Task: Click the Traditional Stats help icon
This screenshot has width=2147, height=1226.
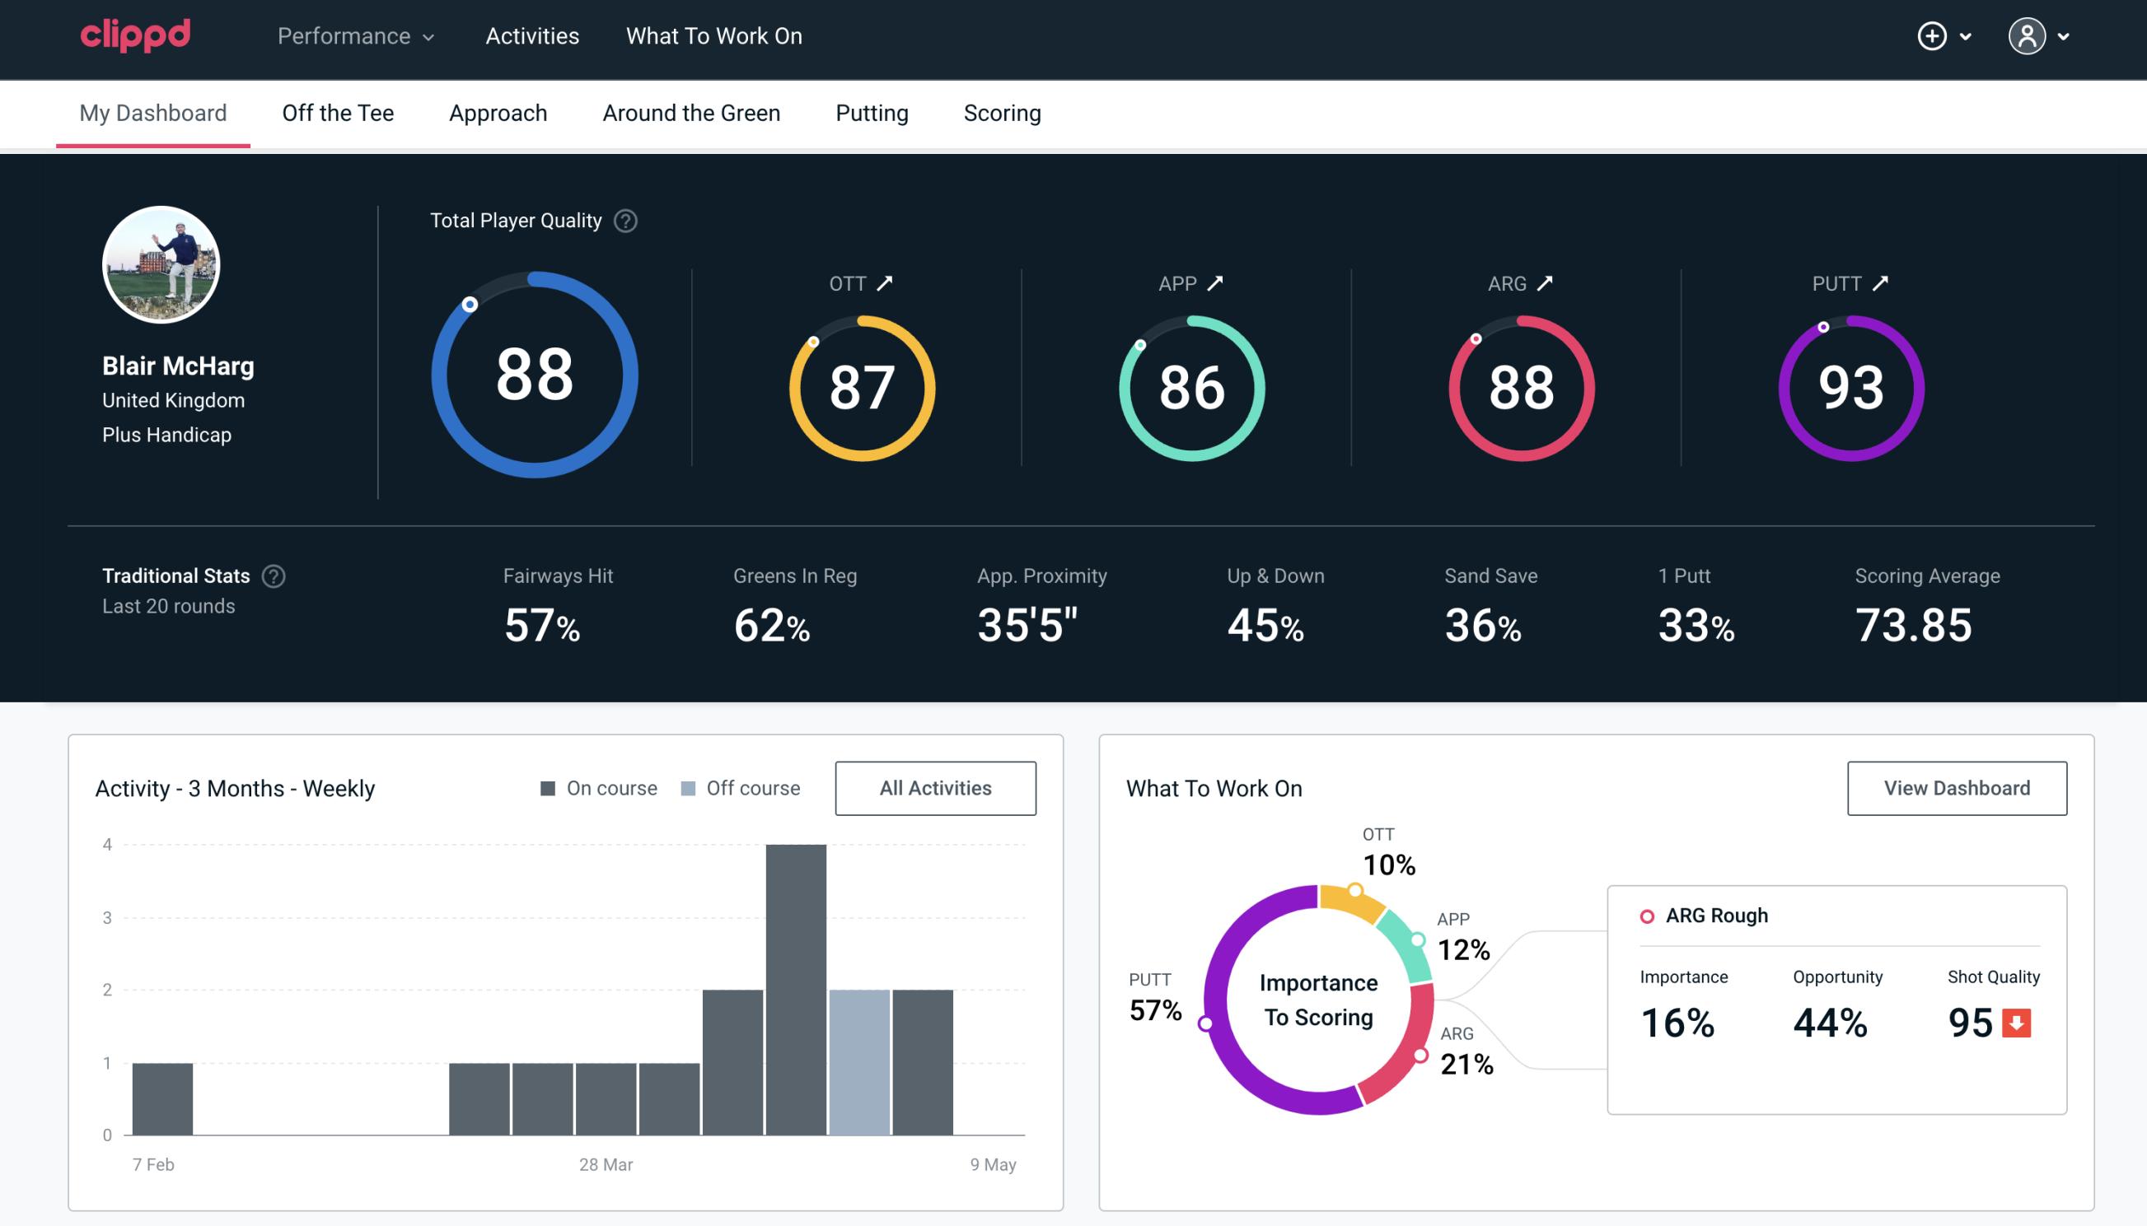Action: pos(273,576)
